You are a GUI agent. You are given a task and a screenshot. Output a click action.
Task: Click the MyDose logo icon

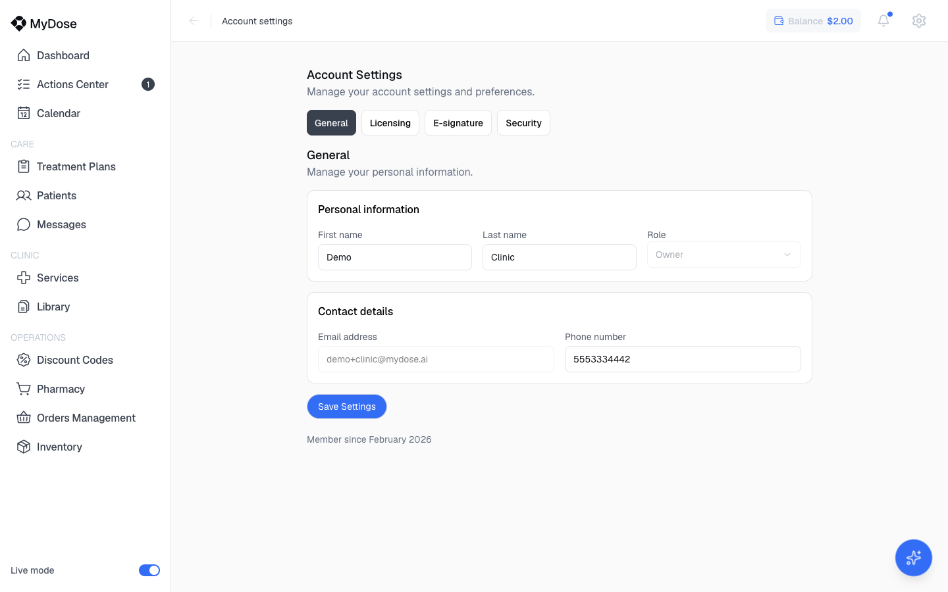click(18, 24)
